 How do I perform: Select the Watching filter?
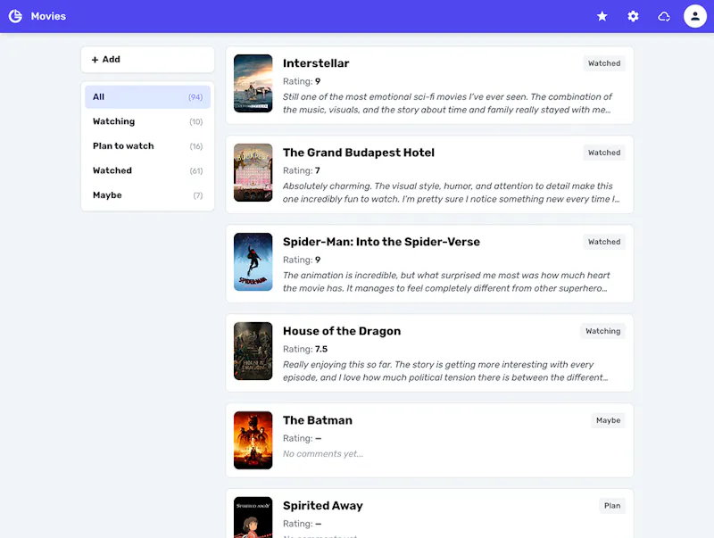[147, 121]
